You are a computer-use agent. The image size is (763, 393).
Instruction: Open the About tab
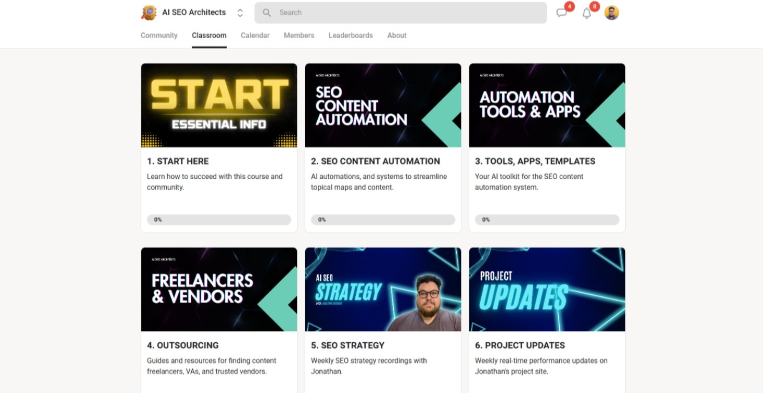tap(397, 36)
